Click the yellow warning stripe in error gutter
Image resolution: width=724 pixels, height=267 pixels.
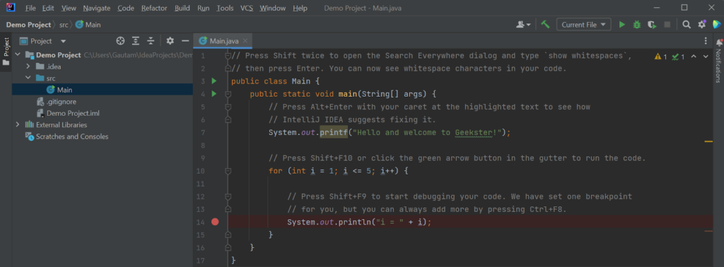click(x=708, y=141)
